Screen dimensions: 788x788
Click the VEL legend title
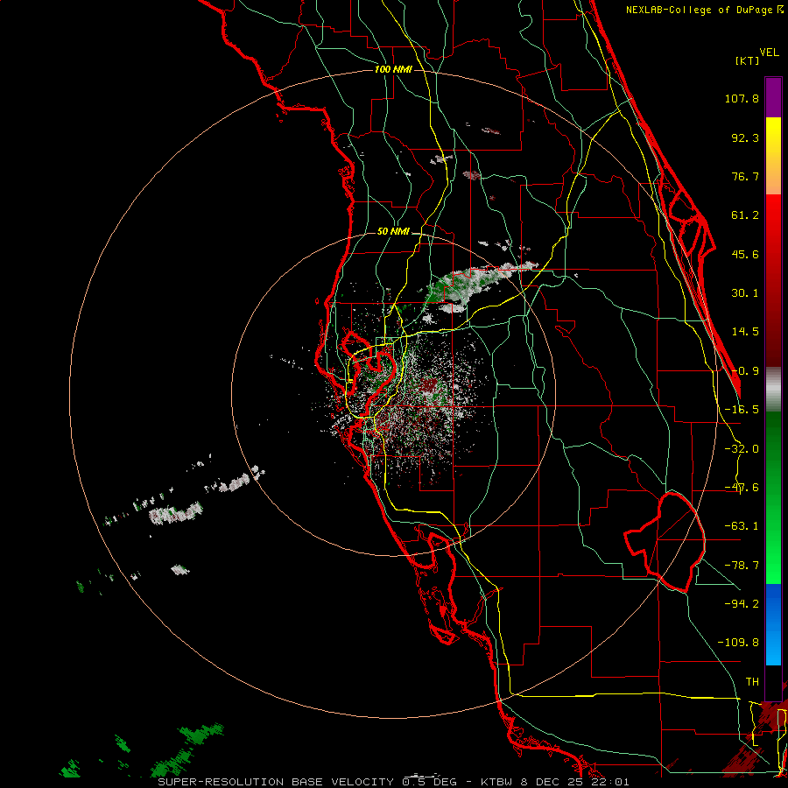(x=769, y=53)
